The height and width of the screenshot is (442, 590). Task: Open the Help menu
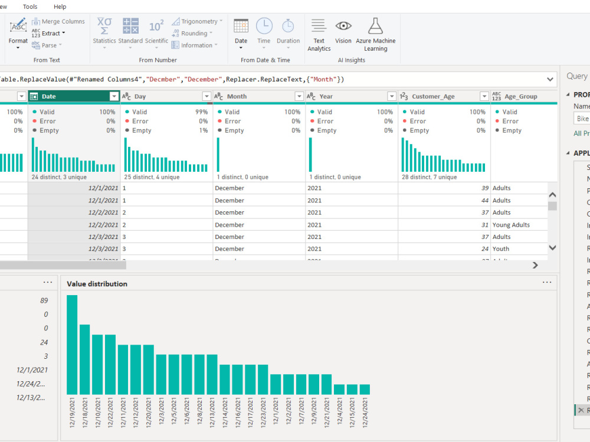click(60, 6)
